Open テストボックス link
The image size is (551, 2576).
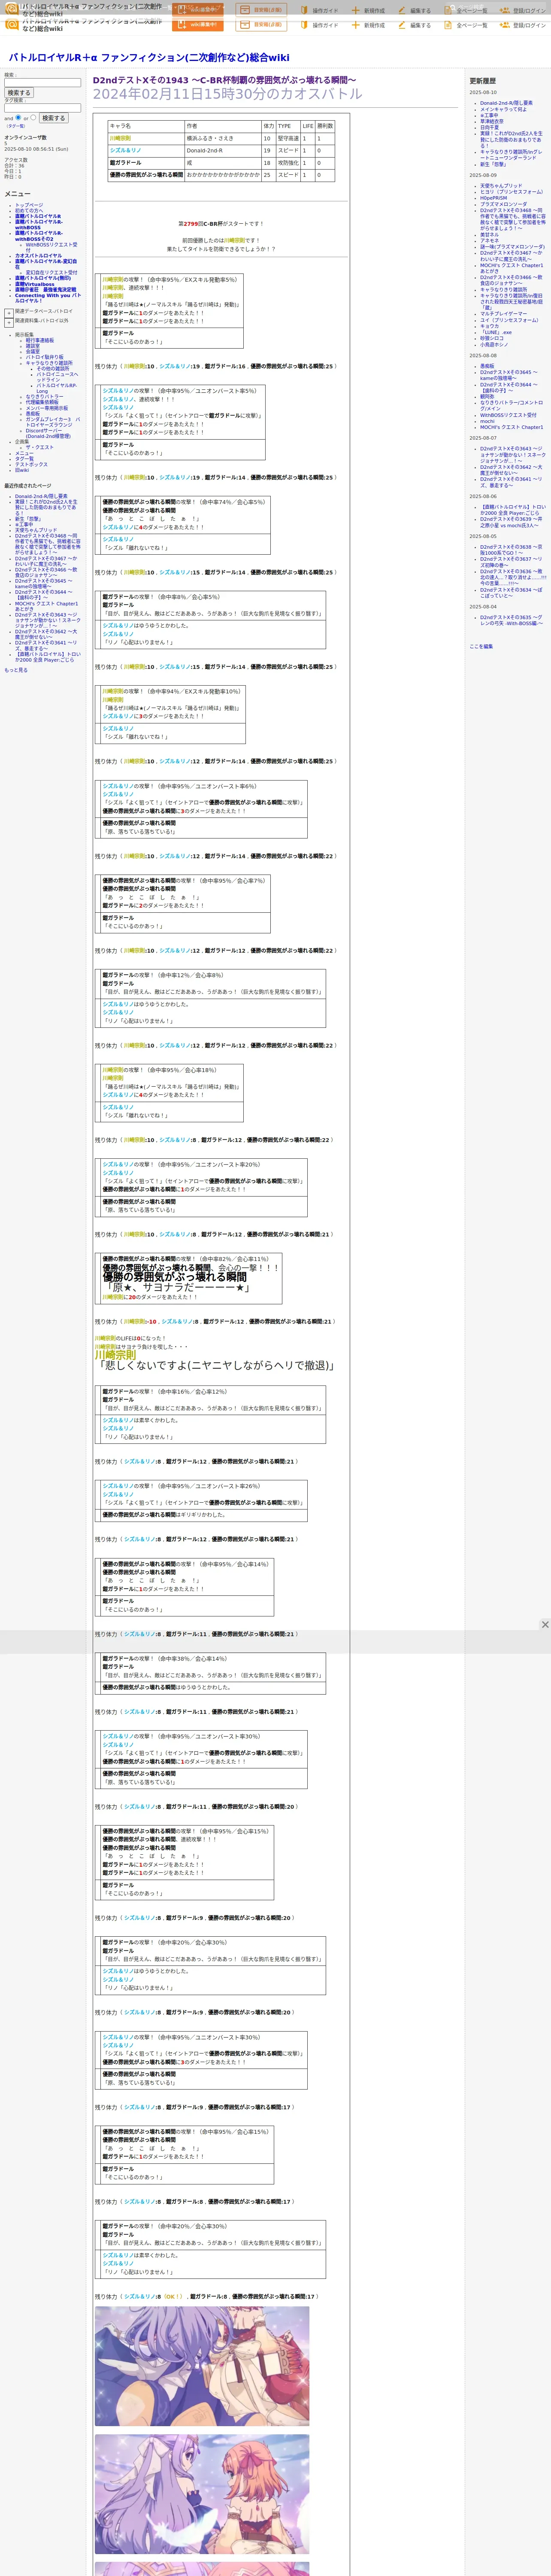click(x=31, y=464)
